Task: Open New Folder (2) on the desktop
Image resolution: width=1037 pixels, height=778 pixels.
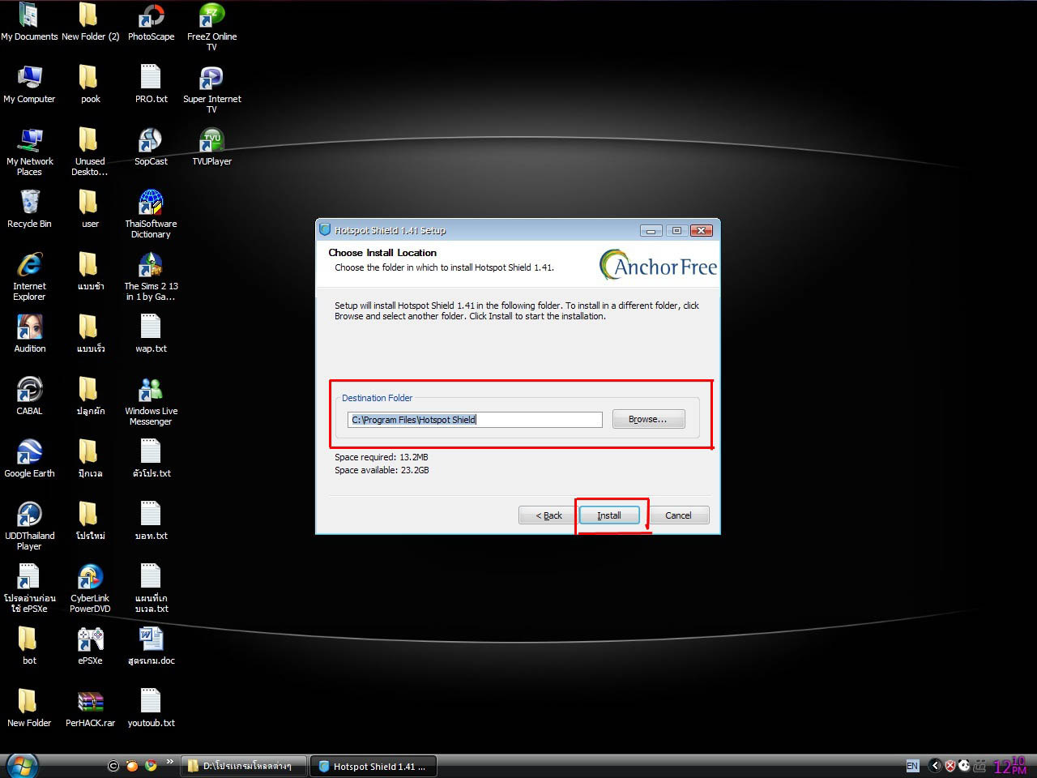Action: coord(90,22)
